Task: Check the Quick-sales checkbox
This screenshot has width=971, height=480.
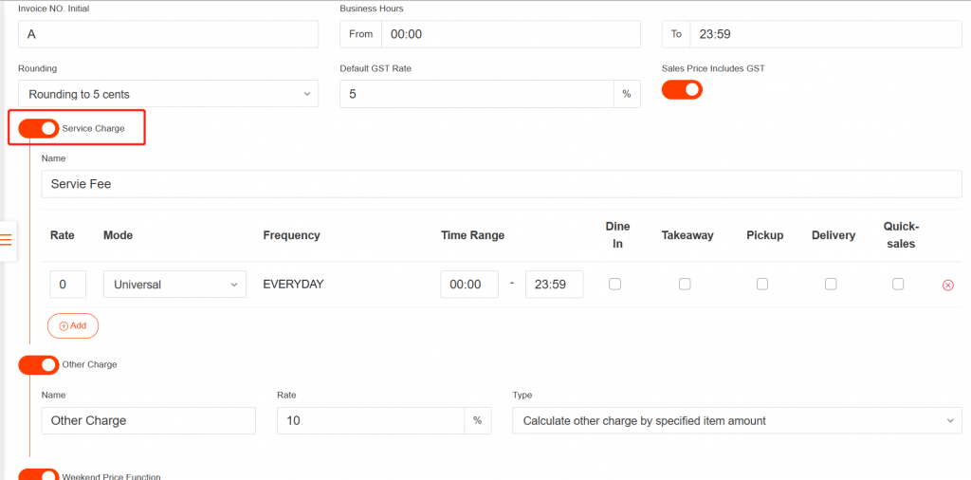Action: click(898, 284)
